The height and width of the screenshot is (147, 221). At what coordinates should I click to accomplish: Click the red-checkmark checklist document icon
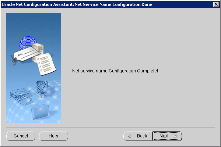[46, 62]
